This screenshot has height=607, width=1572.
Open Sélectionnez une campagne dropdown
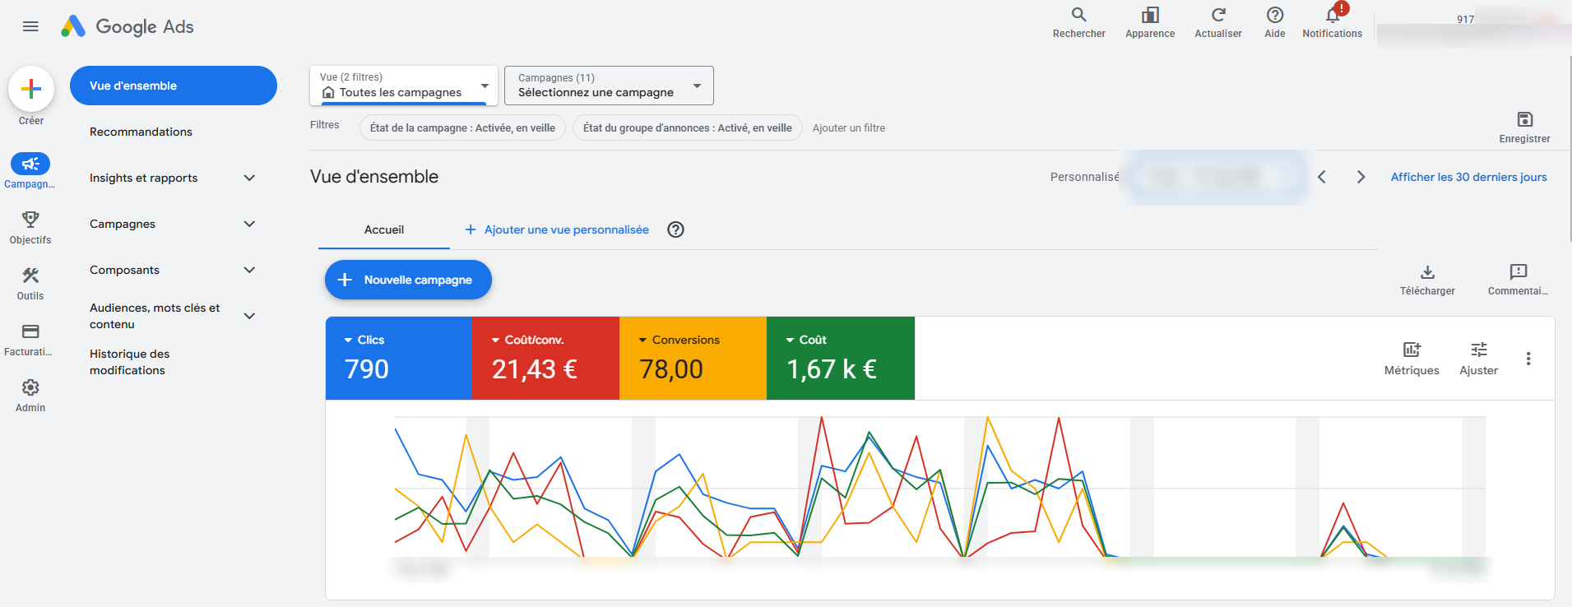click(x=609, y=86)
